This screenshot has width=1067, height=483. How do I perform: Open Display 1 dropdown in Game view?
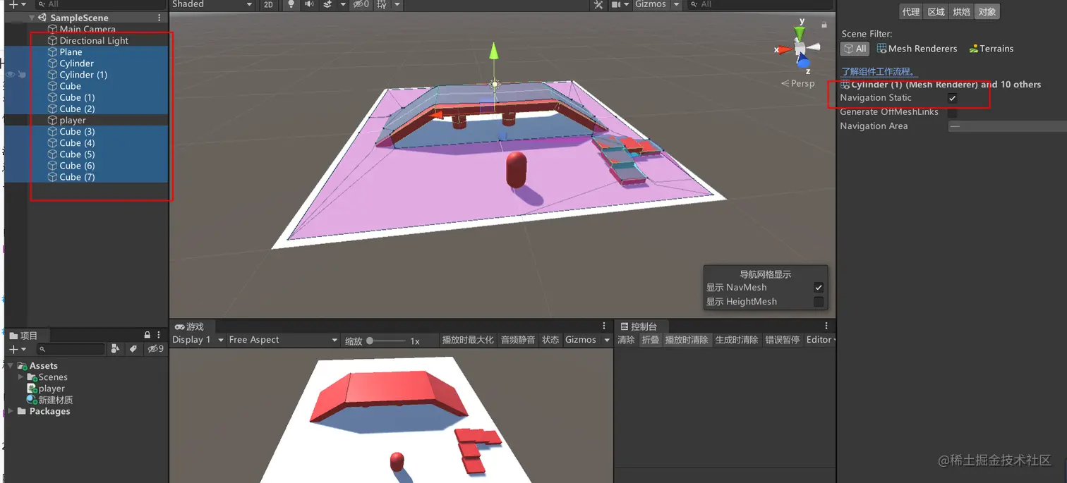[198, 340]
